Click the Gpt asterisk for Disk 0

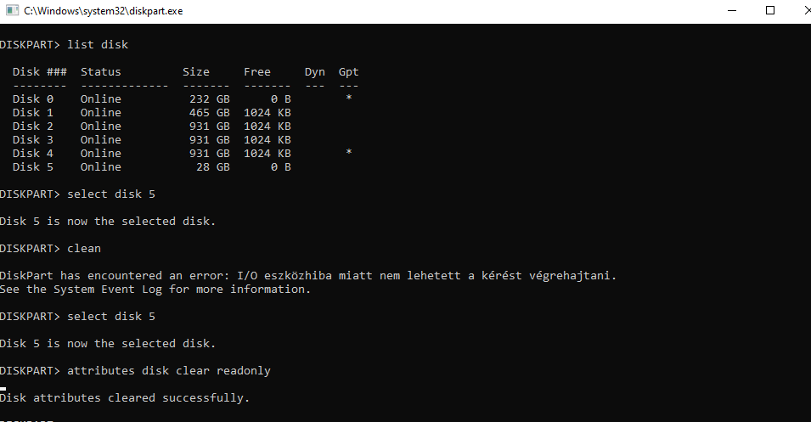click(x=348, y=98)
